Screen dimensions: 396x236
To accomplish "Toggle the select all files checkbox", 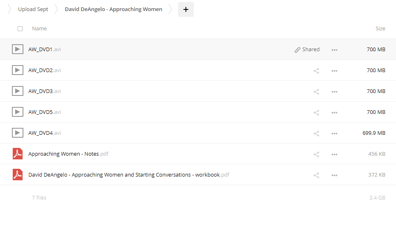I will (20, 29).
